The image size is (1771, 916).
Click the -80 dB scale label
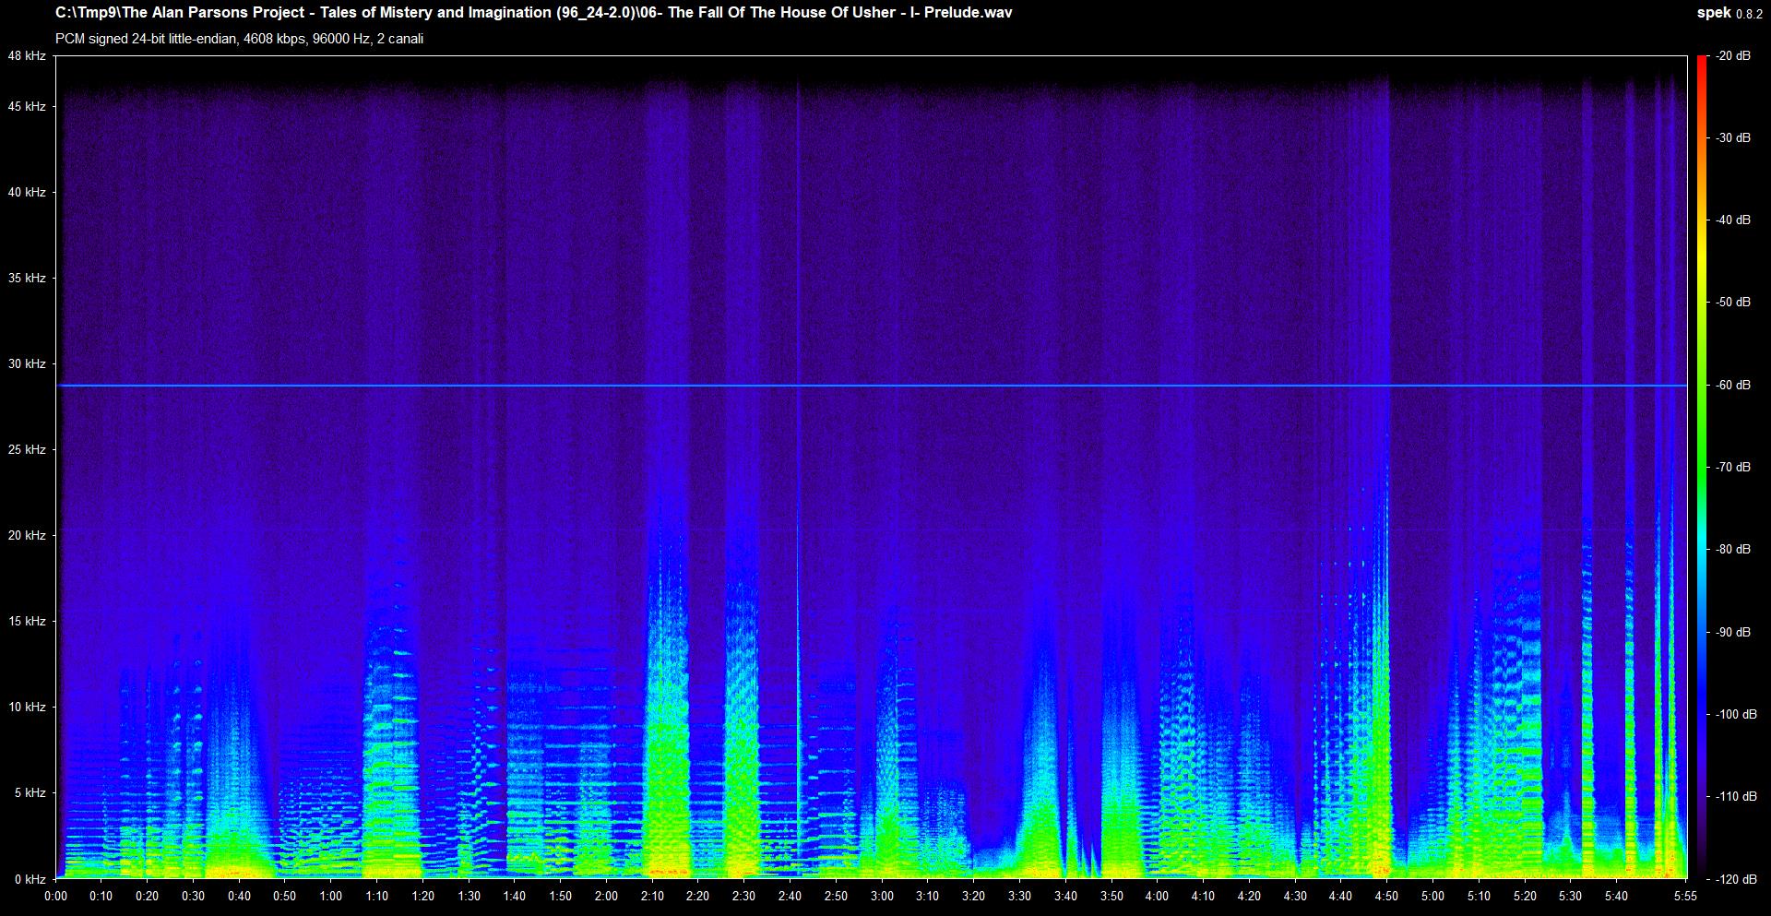[x=1732, y=550]
